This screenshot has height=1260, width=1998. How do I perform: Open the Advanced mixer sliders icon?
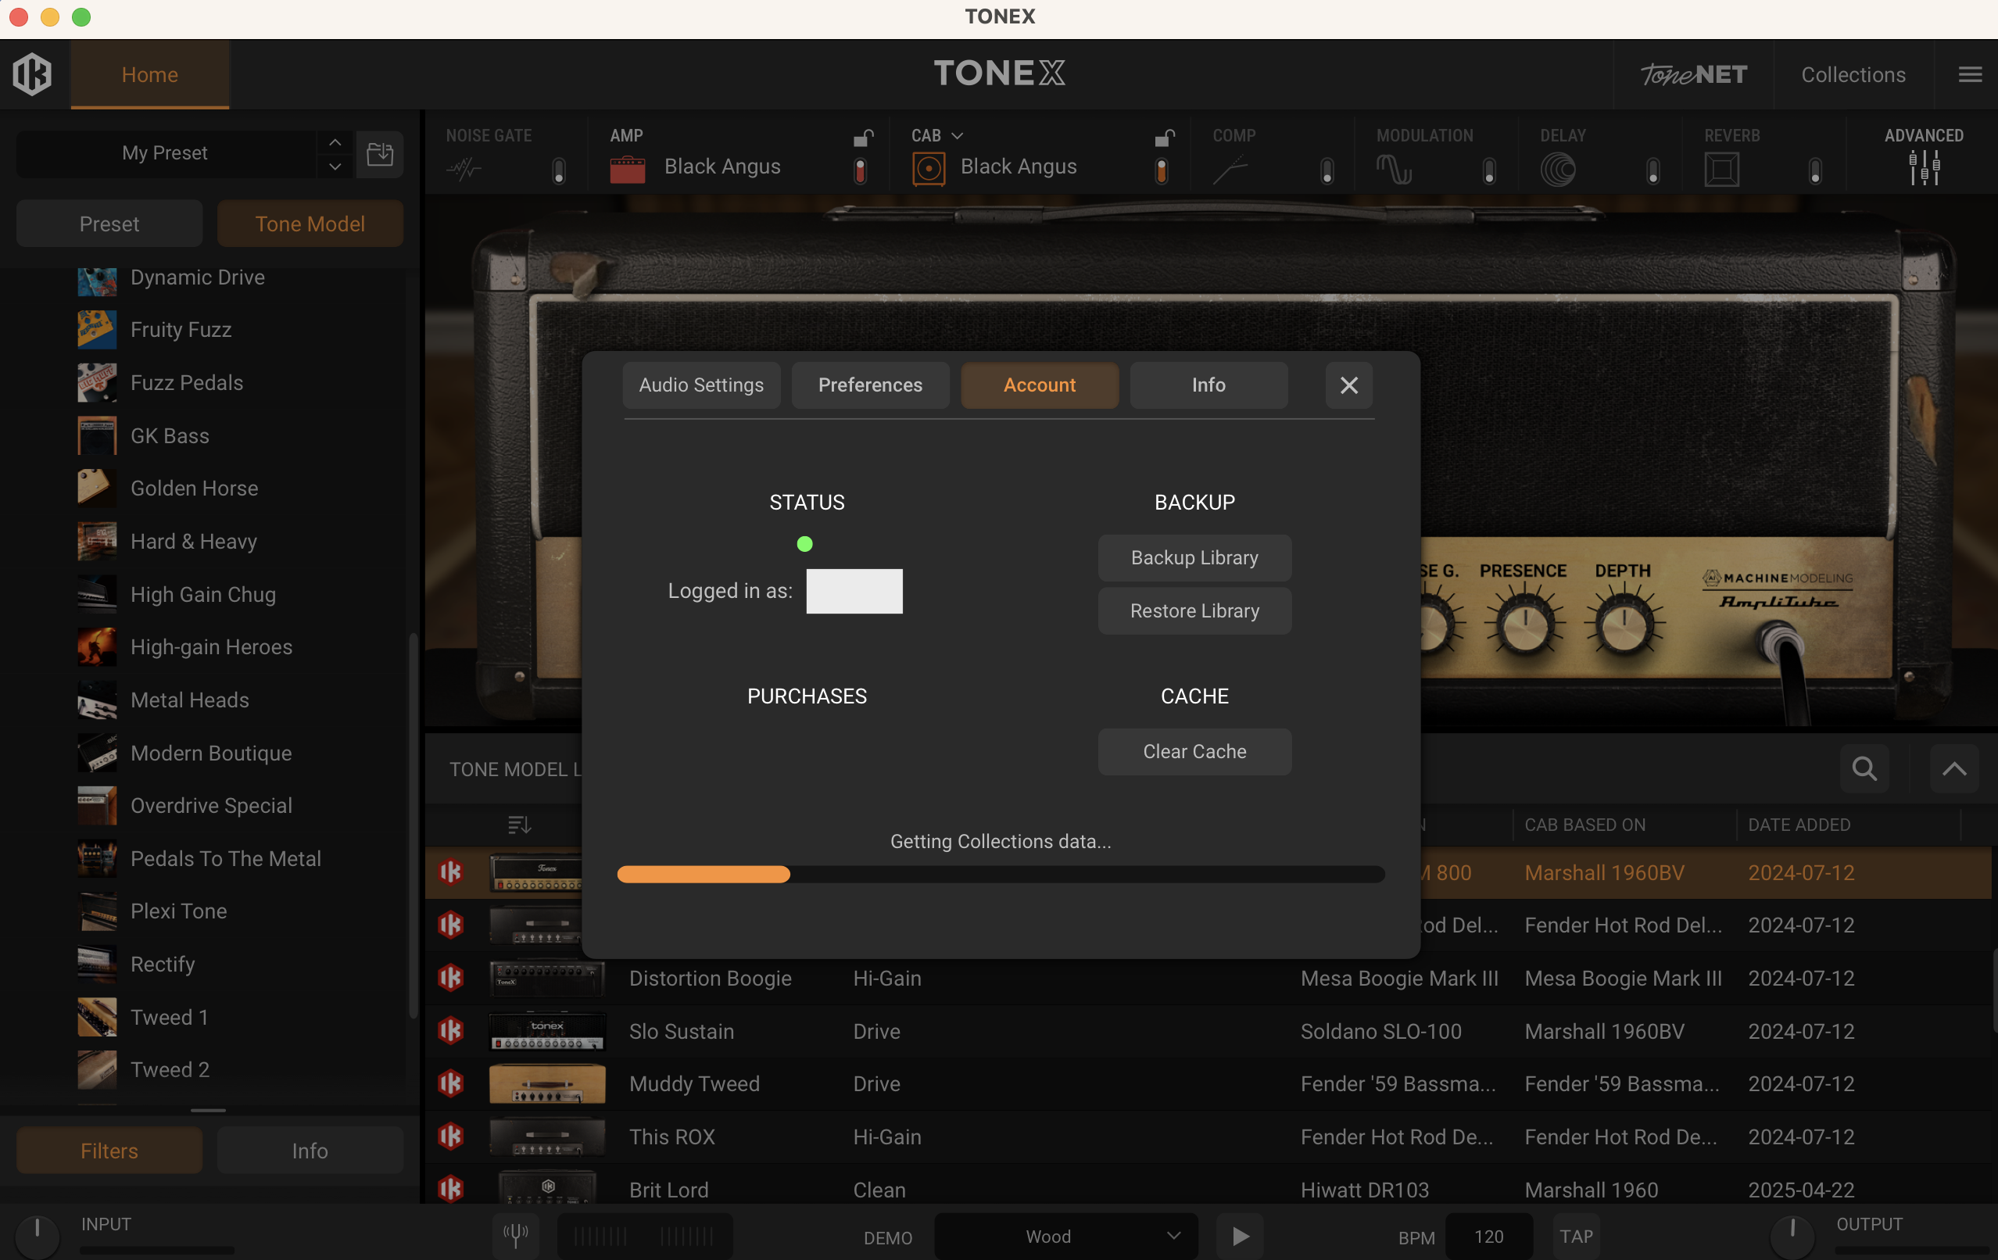pos(1923,168)
